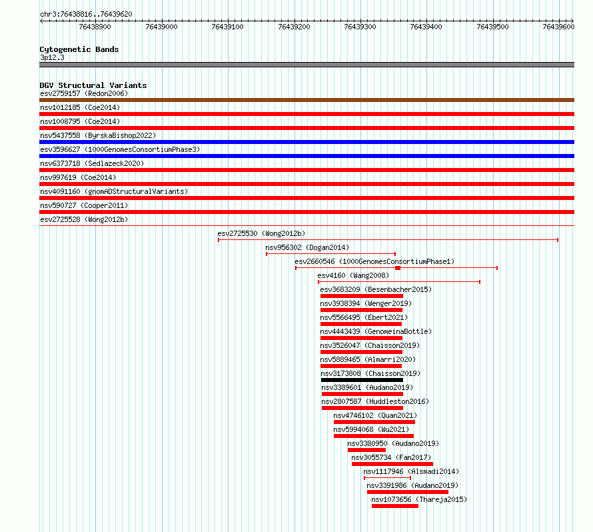The height and width of the screenshot is (532, 593).
Task: Click ruler position 76438900
Action: [95, 27]
